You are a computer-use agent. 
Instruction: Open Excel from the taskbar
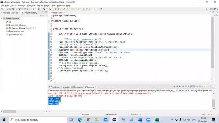[157, 120]
